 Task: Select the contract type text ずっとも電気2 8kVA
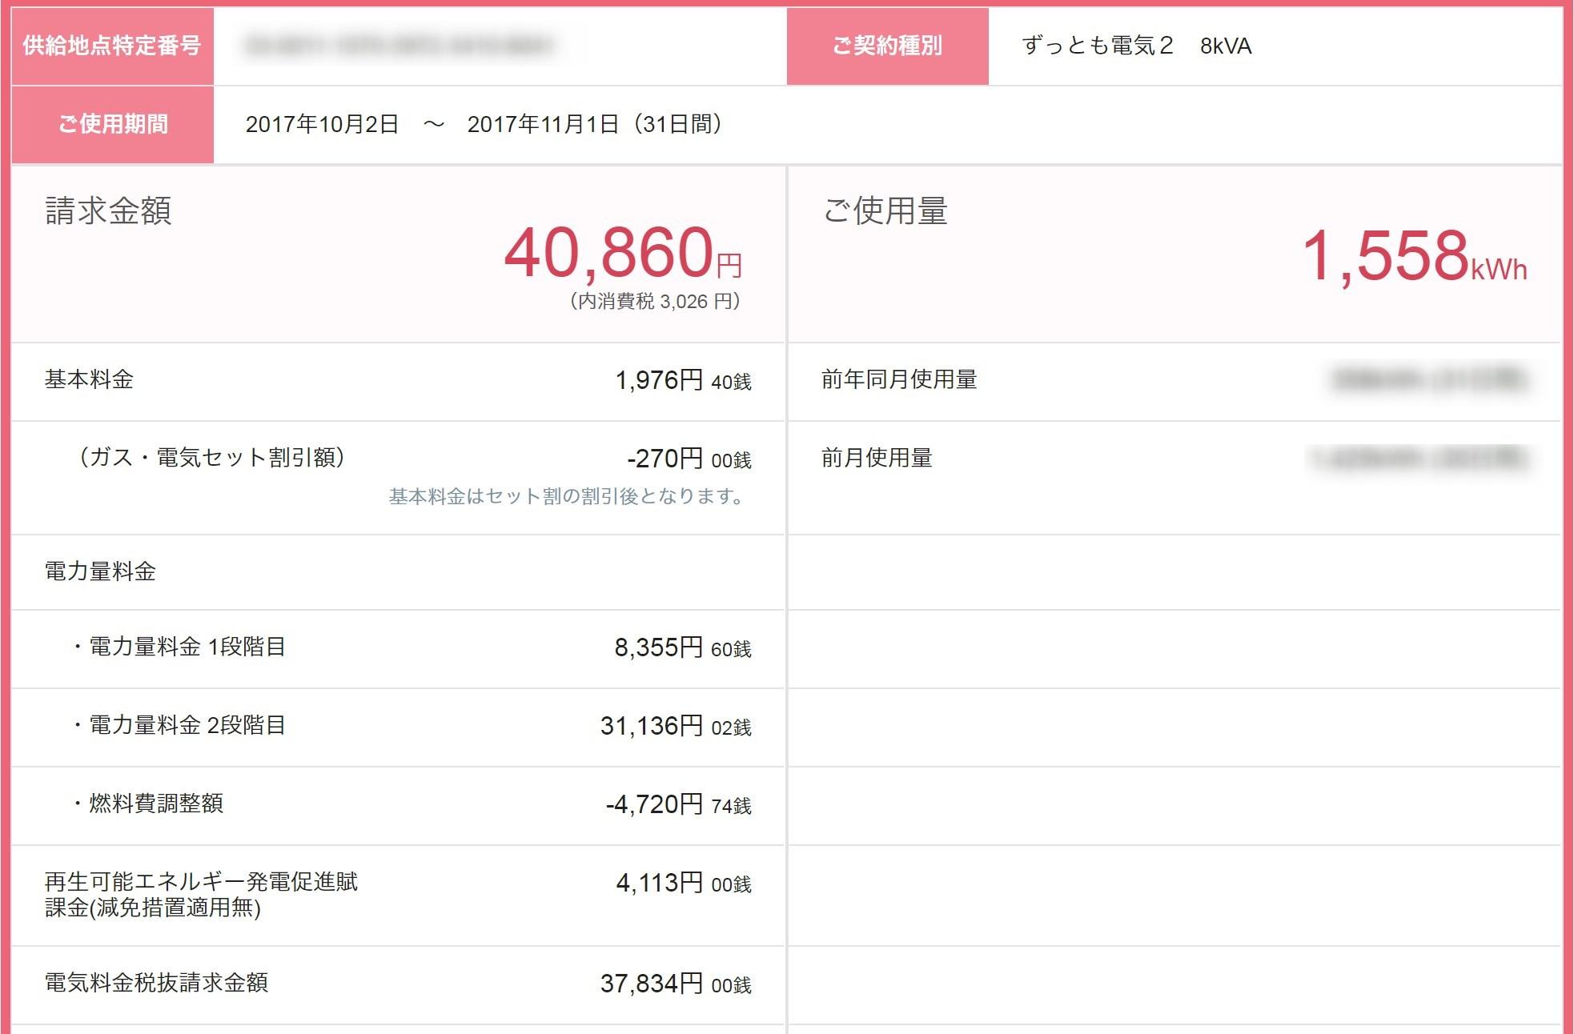1137,46
